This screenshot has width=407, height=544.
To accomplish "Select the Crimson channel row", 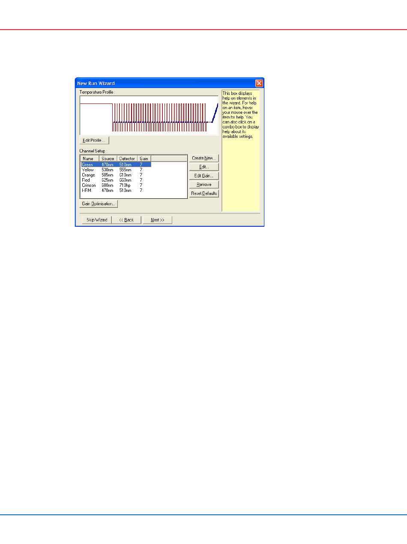I will pos(116,185).
